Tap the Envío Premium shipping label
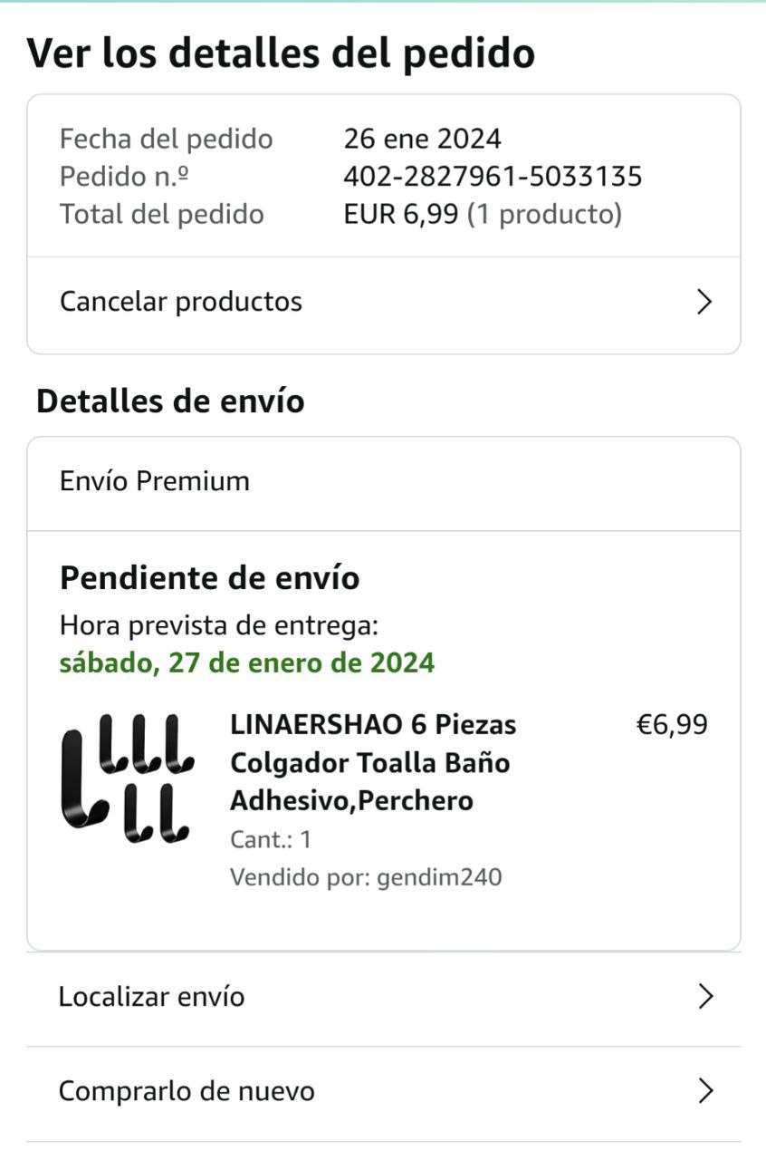The image size is (766, 1160). coord(155,481)
